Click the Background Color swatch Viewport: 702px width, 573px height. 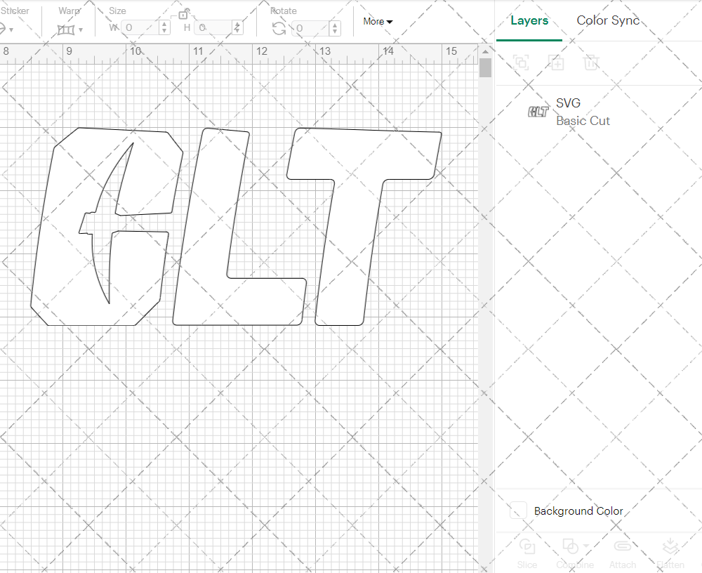click(517, 511)
